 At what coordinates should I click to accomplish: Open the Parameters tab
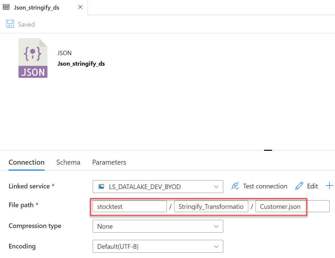[x=109, y=162]
